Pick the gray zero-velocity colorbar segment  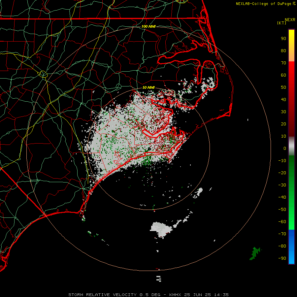pyautogui.click(x=291, y=146)
